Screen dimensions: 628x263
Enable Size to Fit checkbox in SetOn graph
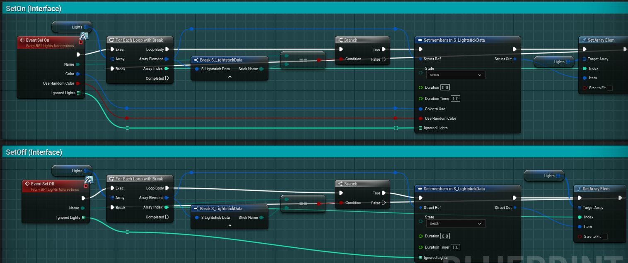pyautogui.click(x=609, y=88)
